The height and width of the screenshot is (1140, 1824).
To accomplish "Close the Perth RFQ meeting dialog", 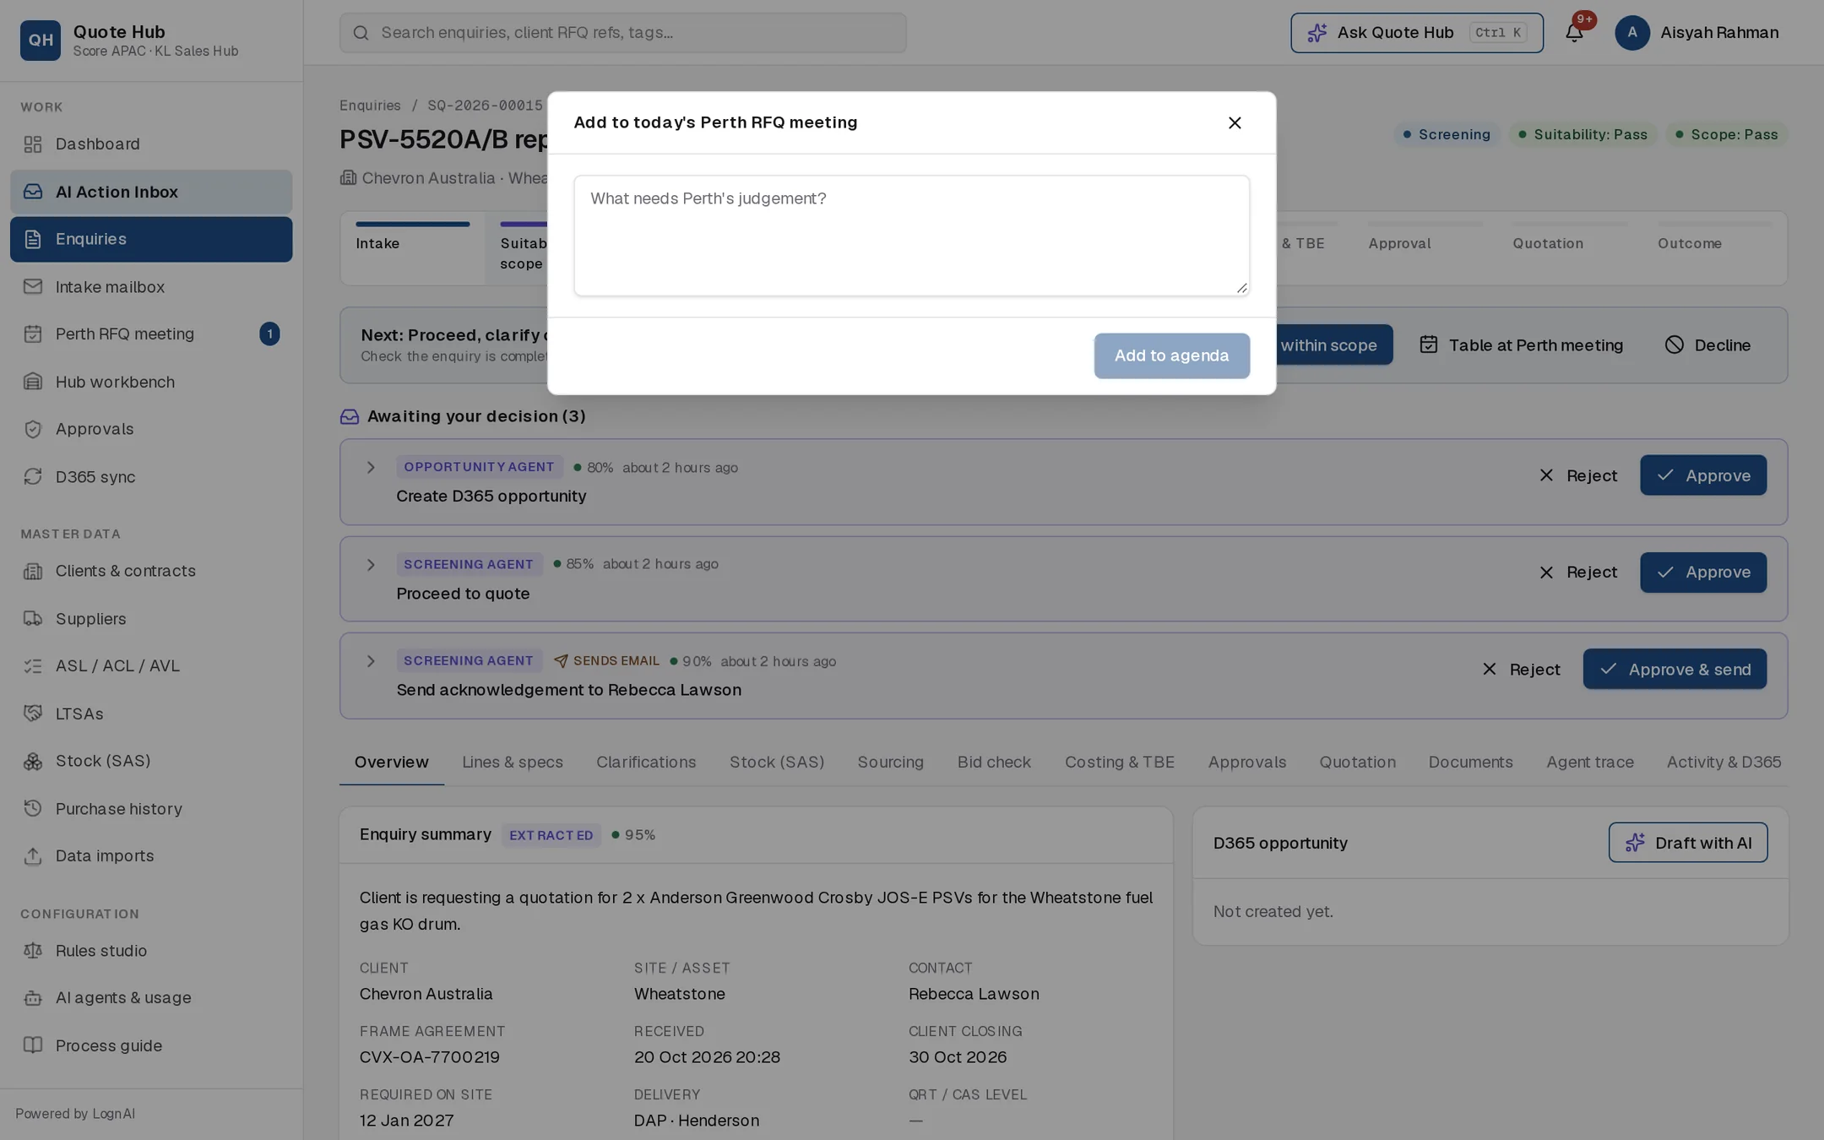I will click(1235, 122).
